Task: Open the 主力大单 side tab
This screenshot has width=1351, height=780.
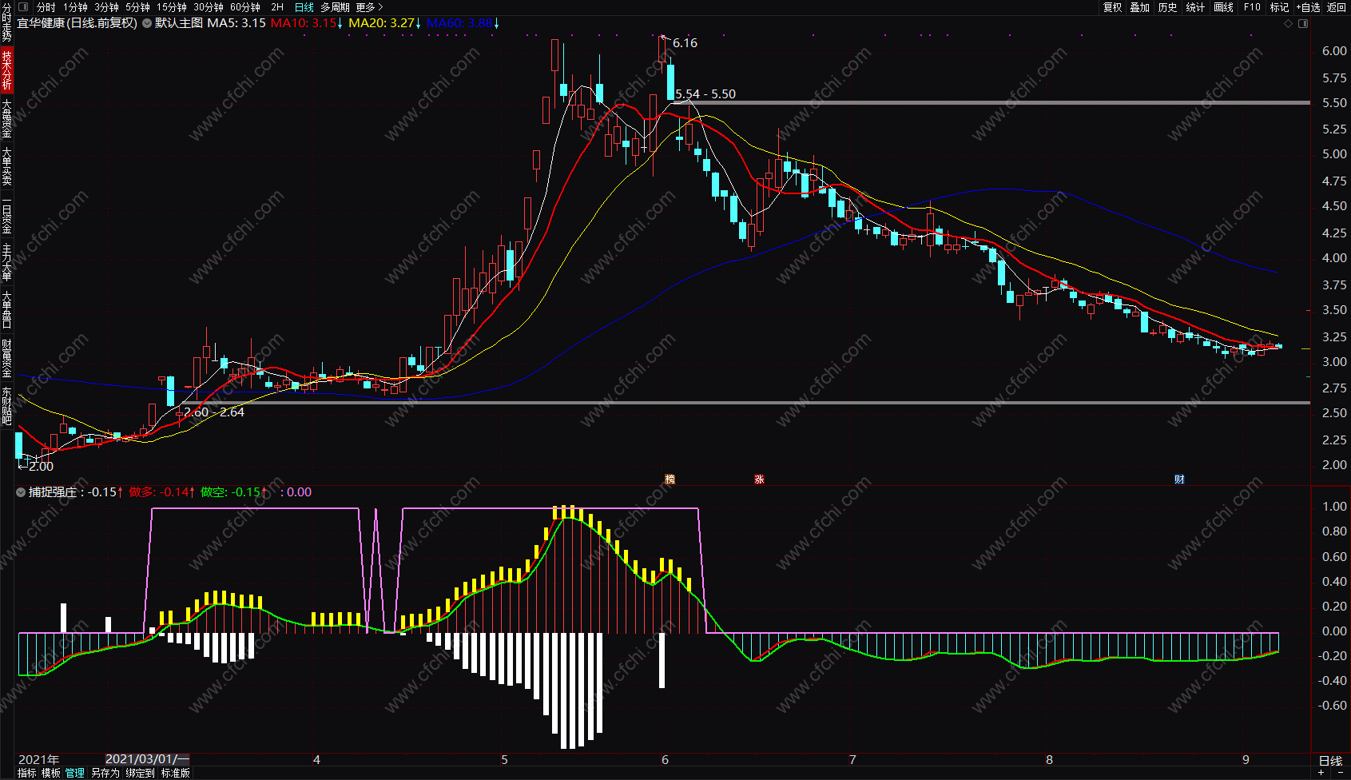Action: 6,262
